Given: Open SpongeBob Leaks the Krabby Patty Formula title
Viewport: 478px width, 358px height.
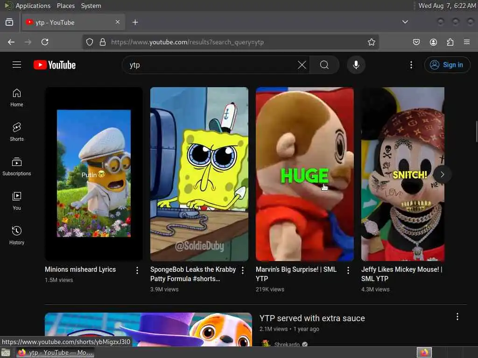Looking at the screenshot, I should (193, 274).
